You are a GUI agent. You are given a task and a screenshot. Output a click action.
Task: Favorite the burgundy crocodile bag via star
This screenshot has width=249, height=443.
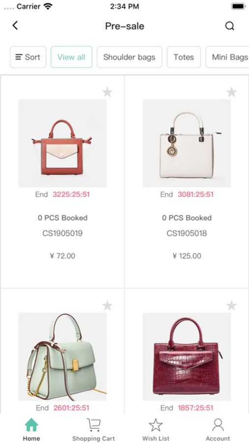pyautogui.click(x=231, y=305)
